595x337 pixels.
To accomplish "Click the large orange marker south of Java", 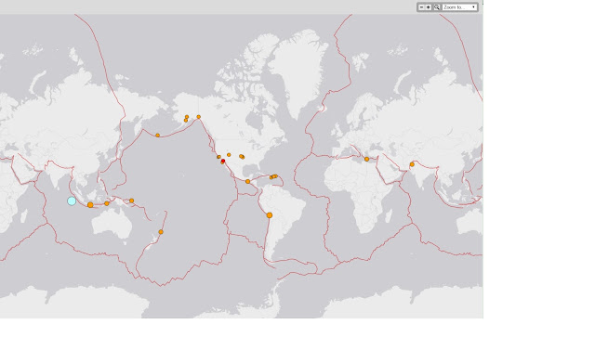I will coord(90,204).
